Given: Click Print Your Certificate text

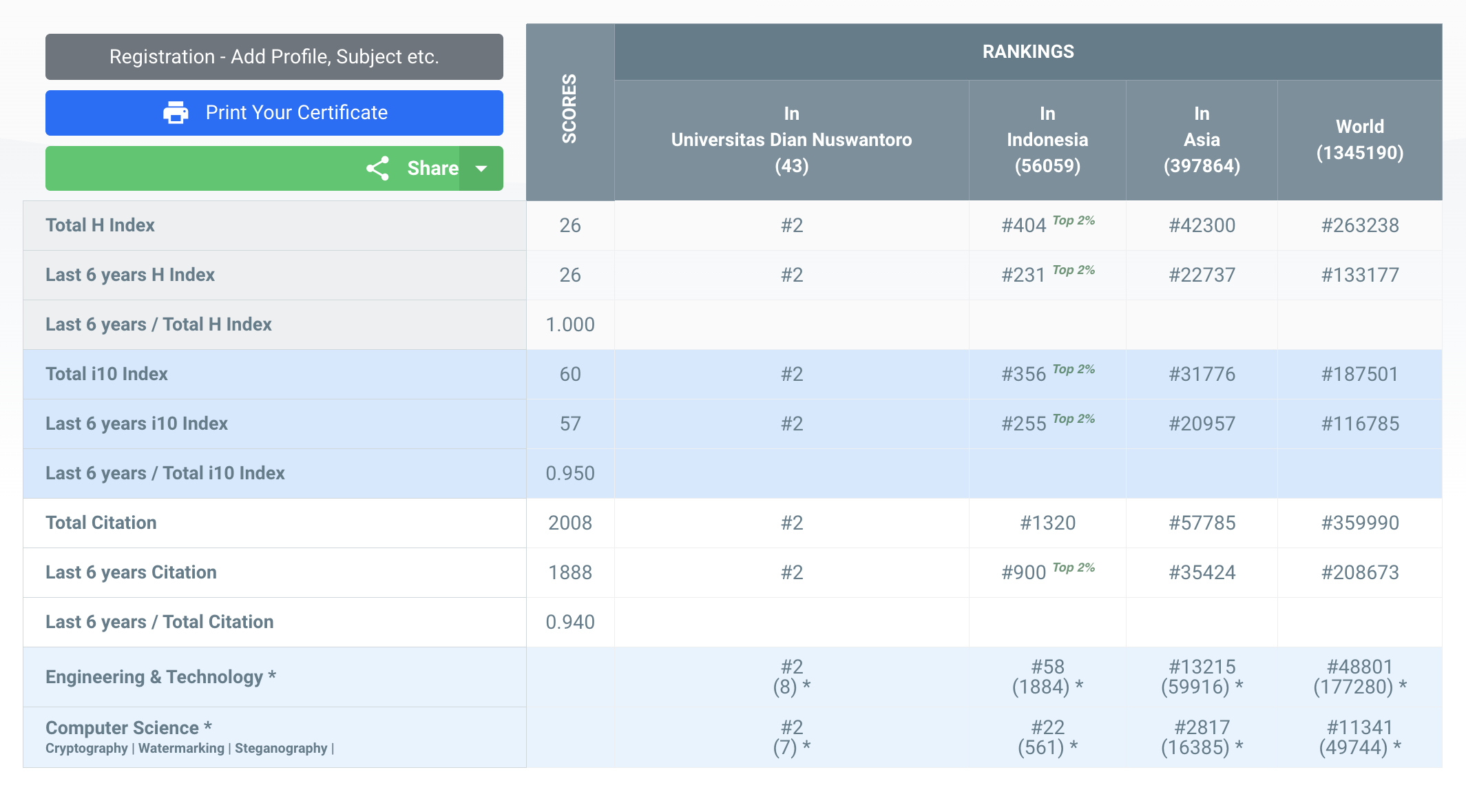Looking at the screenshot, I should coord(296,112).
